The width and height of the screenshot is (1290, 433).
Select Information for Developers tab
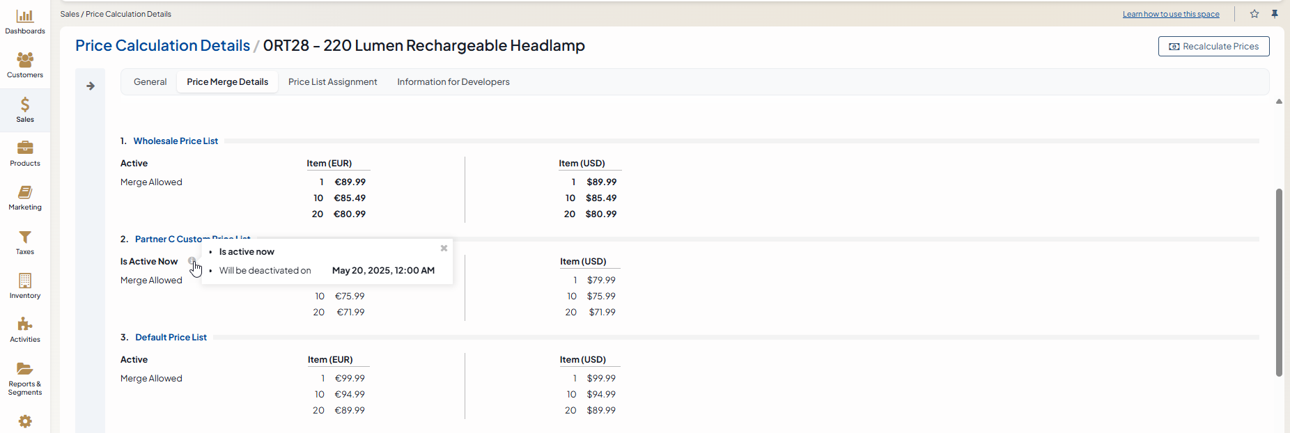pyautogui.click(x=453, y=82)
